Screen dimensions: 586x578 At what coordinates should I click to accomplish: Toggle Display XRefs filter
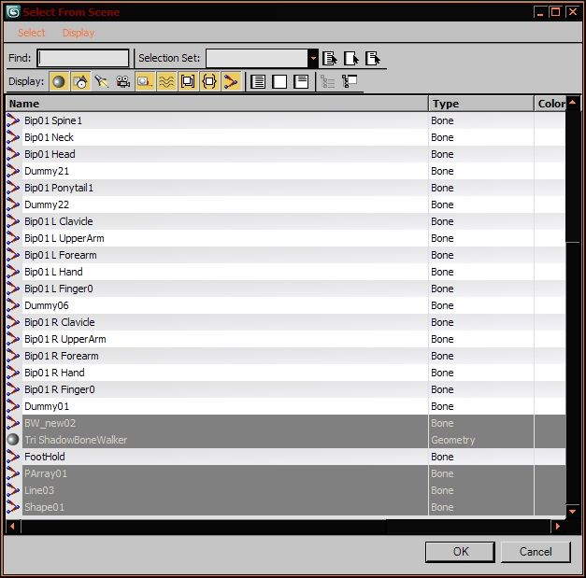click(x=209, y=81)
